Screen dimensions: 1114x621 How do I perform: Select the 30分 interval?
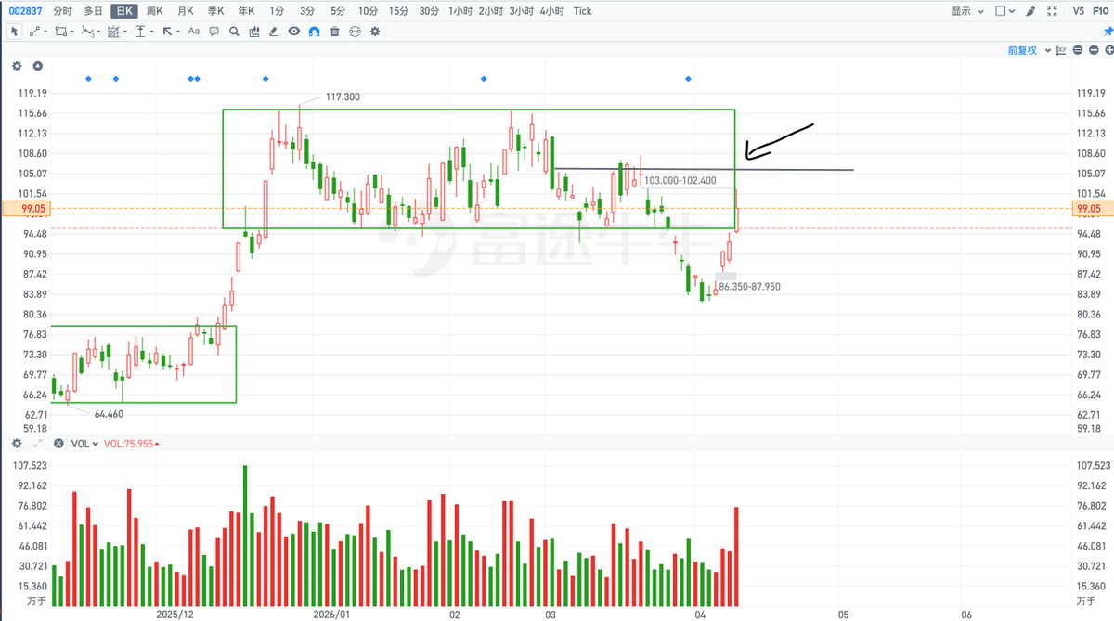pos(429,11)
